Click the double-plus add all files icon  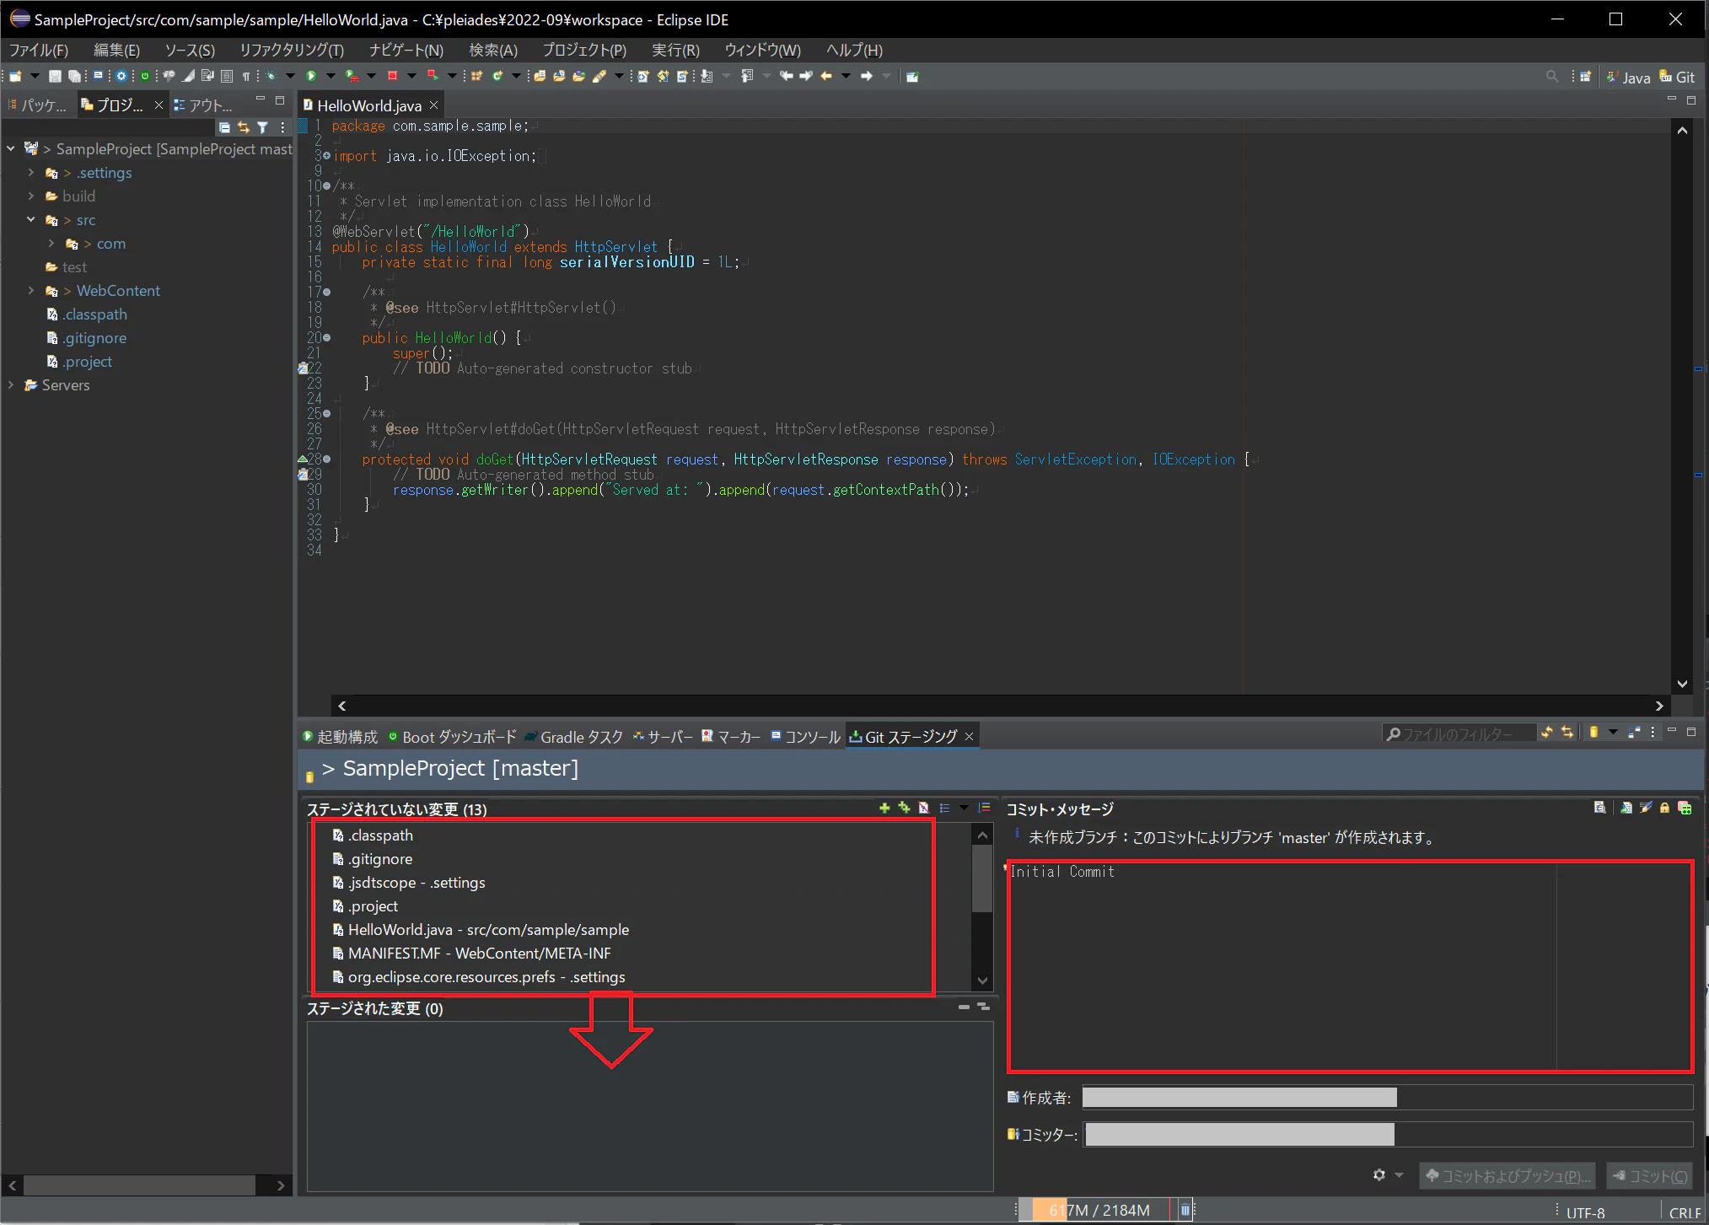point(904,808)
